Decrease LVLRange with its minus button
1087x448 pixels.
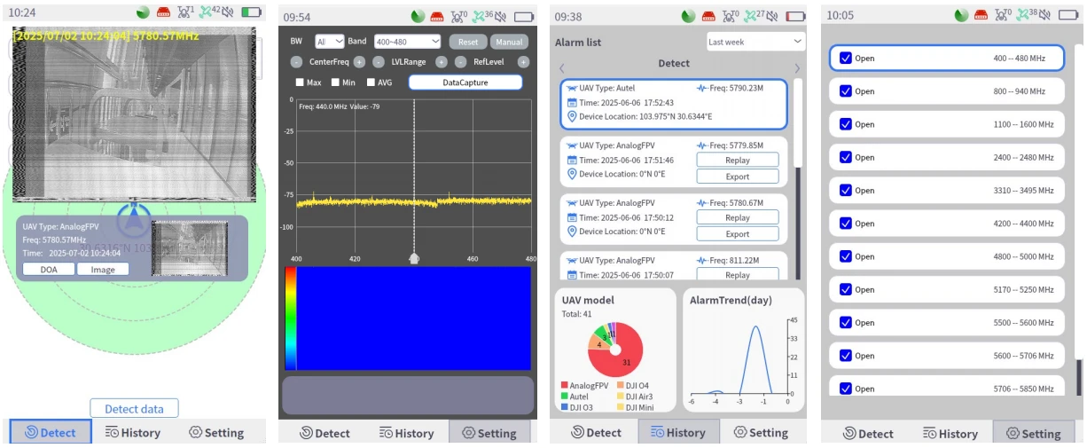pyautogui.click(x=379, y=62)
